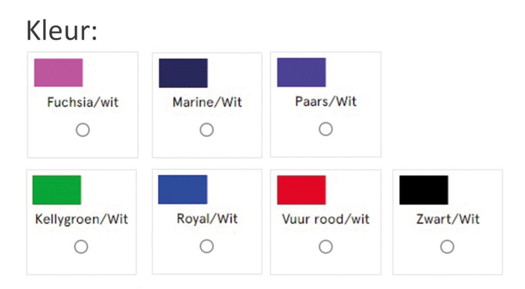
Task: Choose the Royal/Wit radio button
Action: coord(207,246)
